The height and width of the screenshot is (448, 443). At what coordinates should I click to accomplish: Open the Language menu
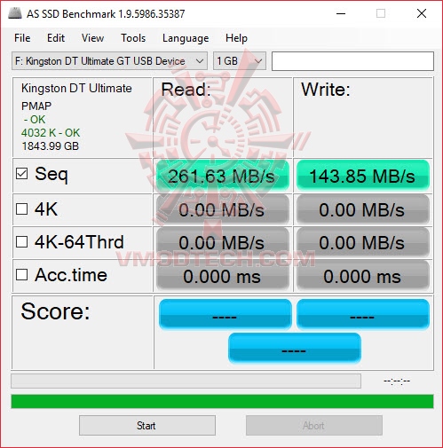pyautogui.click(x=186, y=38)
